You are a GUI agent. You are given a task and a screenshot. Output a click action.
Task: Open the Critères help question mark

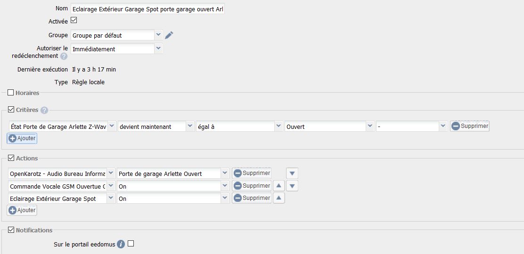pyautogui.click(x=44, y=110)
